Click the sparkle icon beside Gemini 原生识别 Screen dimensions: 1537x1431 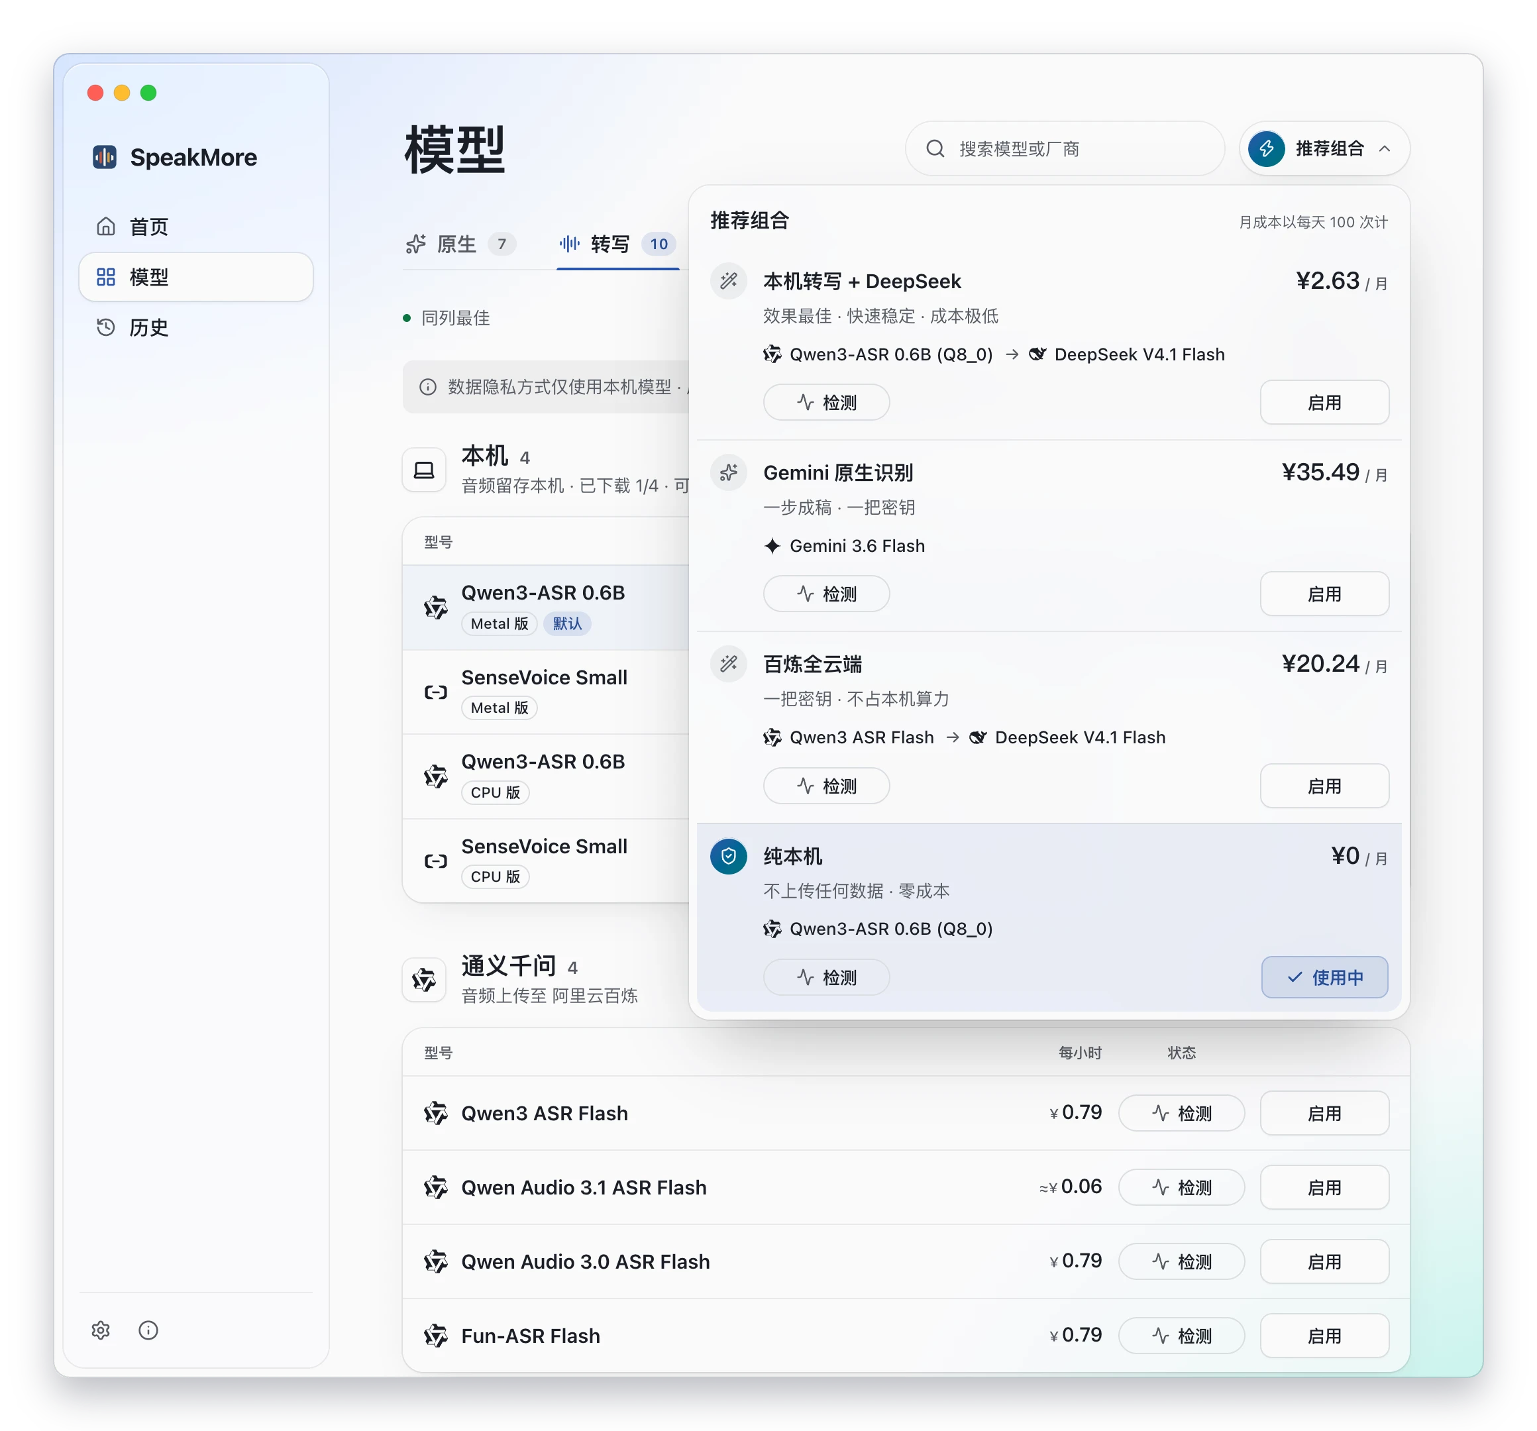(728, 472)
